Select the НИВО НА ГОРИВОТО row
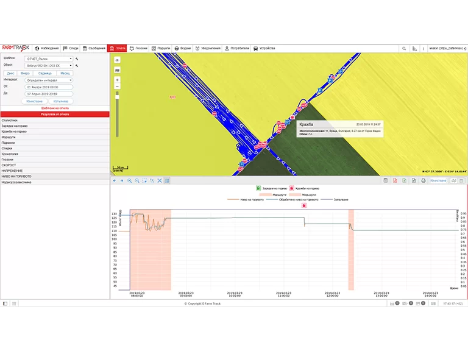 coord(55,176)
